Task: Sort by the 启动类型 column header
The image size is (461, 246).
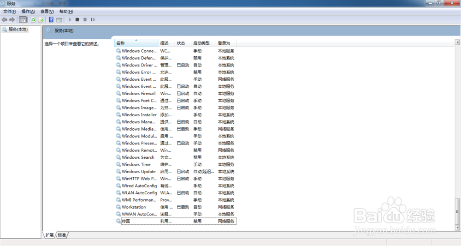Action: click(x=203, y=43)
